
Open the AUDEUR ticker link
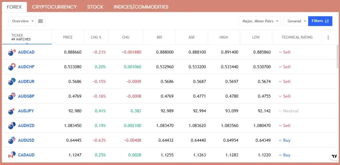[x=26, y=81]
